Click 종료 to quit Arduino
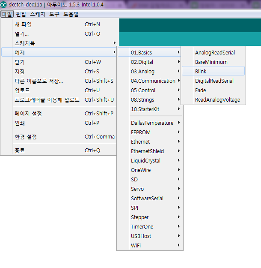This screenshot has width=261, height=268. pos(20,151)
